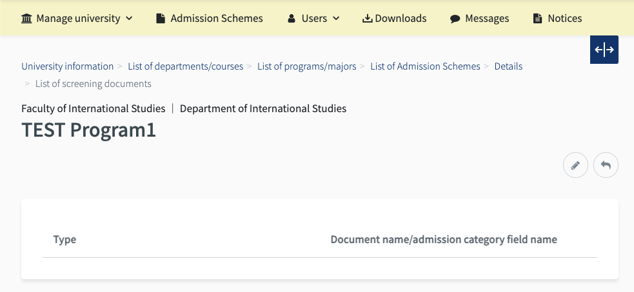Open List of departments/courses breadcrumb
Image resolution: width=634 pixels, height=292 pixels.
[186, 66]
